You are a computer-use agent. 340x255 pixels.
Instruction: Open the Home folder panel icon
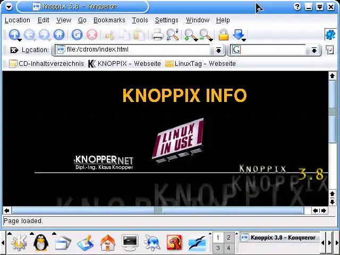[108, 243]
